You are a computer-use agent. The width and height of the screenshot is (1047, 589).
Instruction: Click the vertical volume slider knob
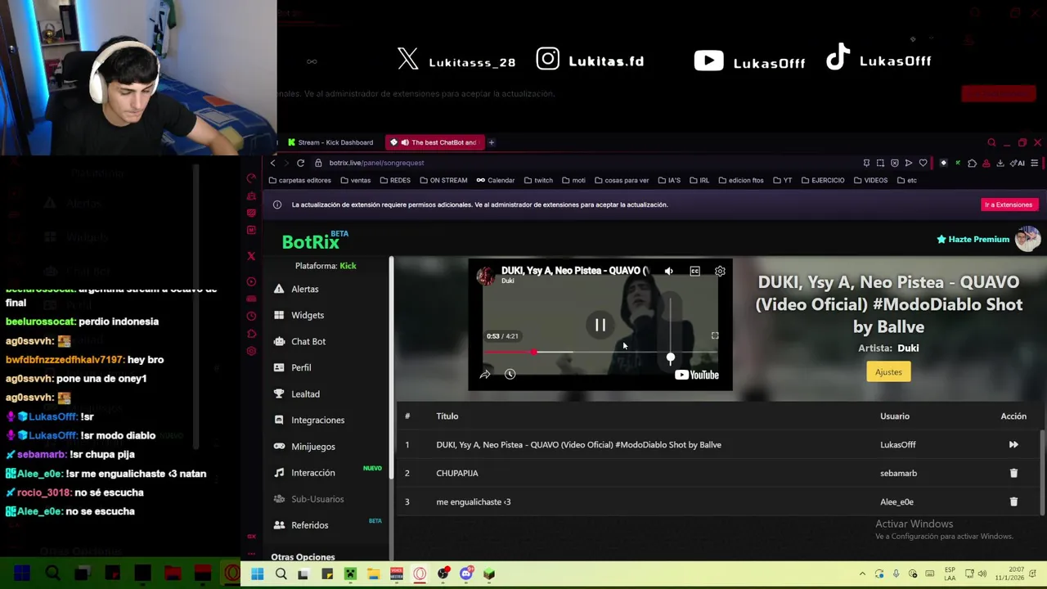[x=671, y=358]
